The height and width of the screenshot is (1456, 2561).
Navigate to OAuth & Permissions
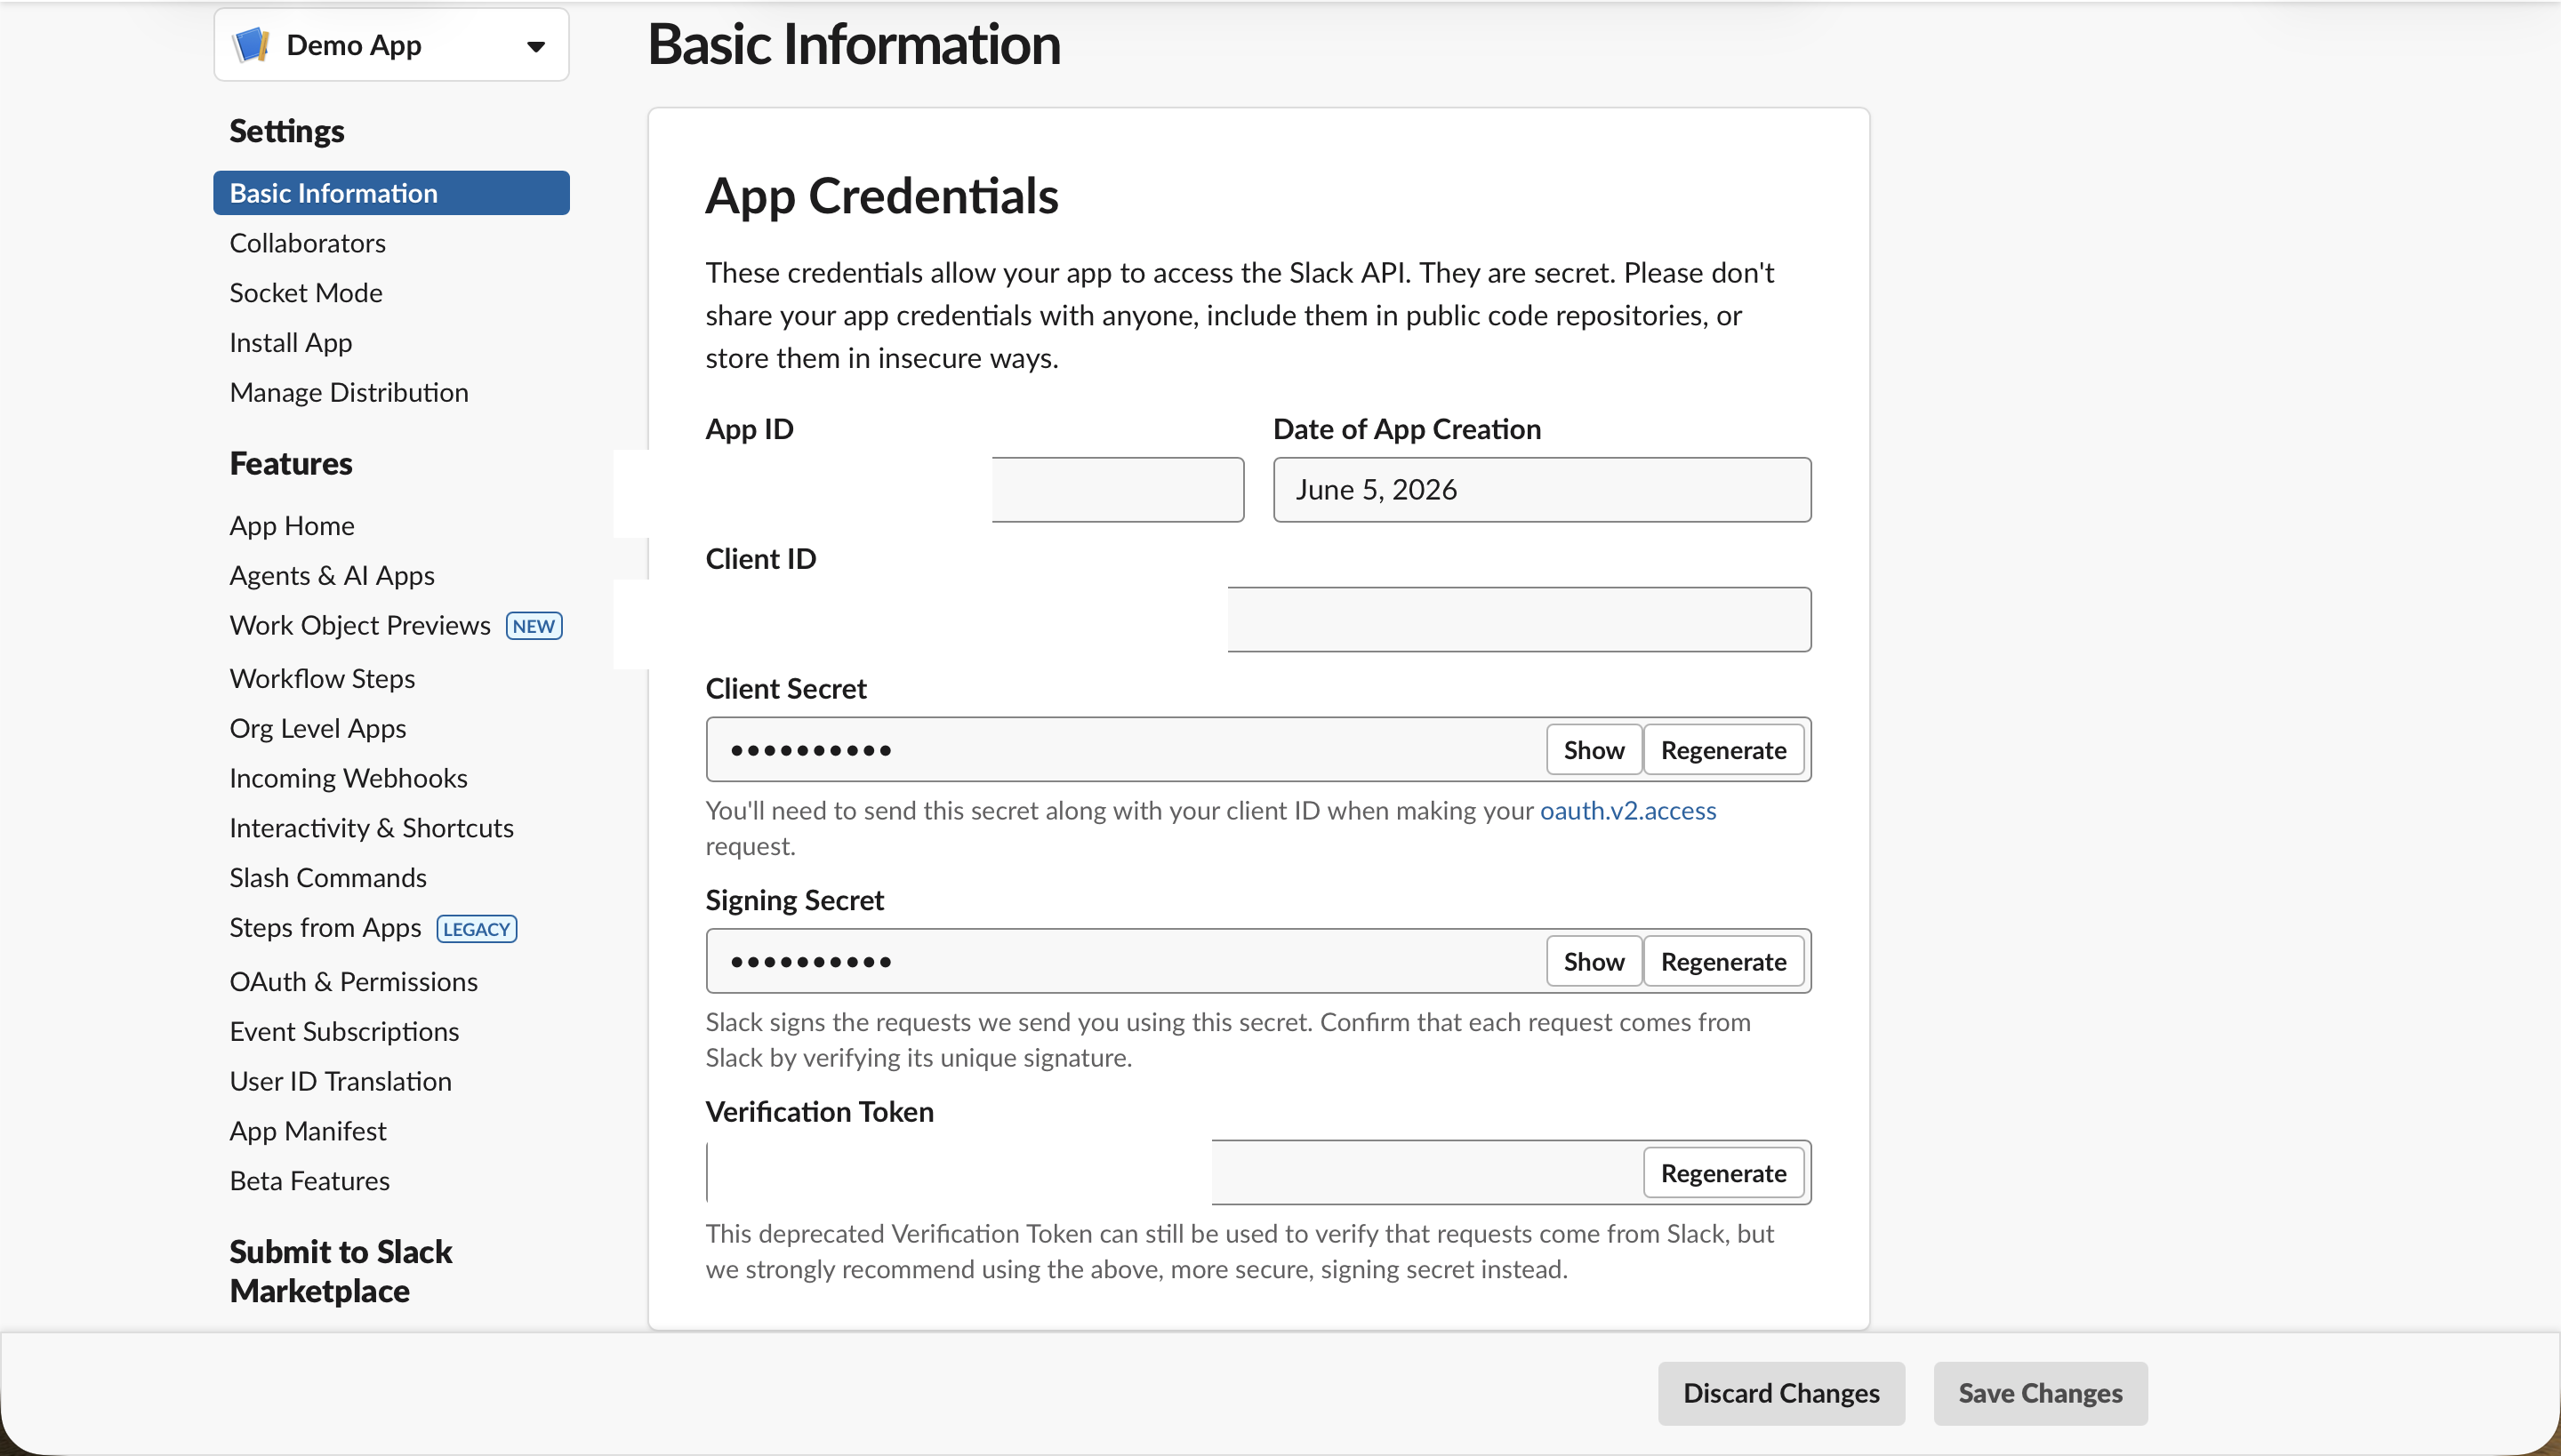tap(353, 982)
